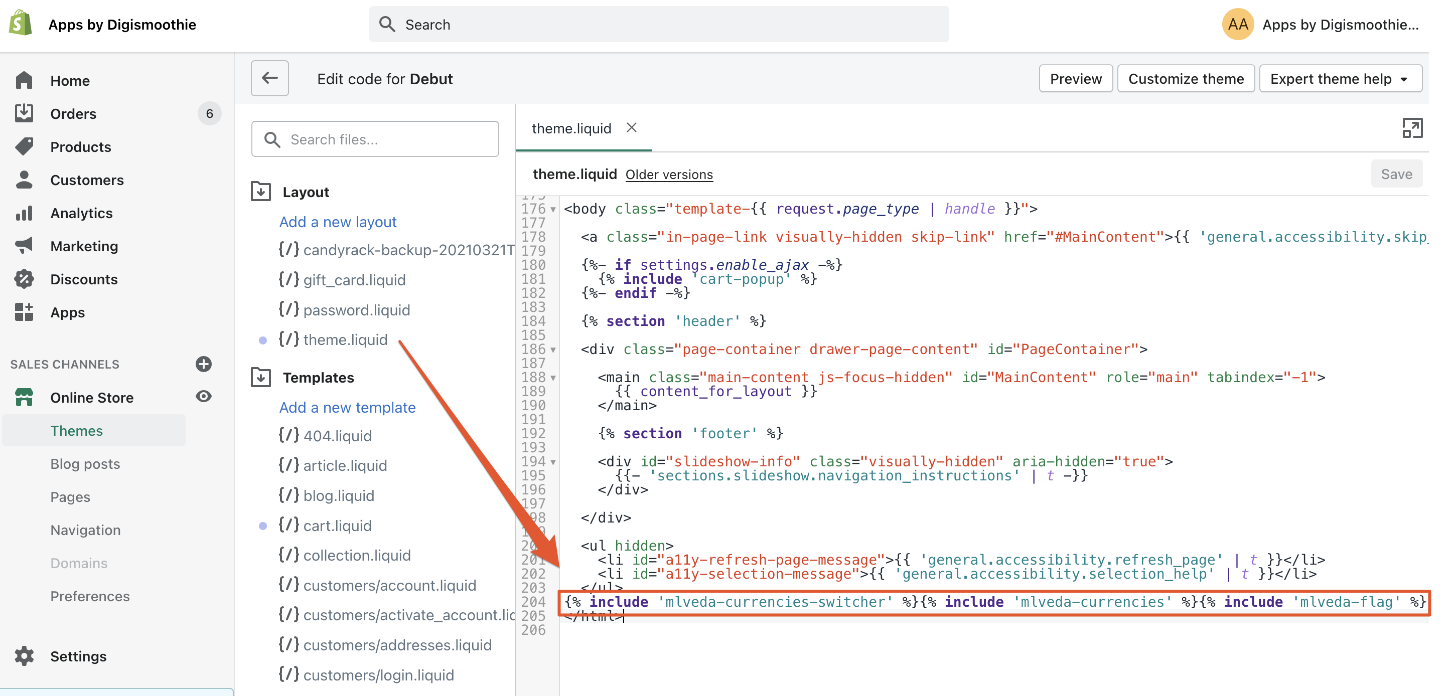Click line number 206 in gutter
This screenshot has height=696, width=1452.
click(533, 630)
